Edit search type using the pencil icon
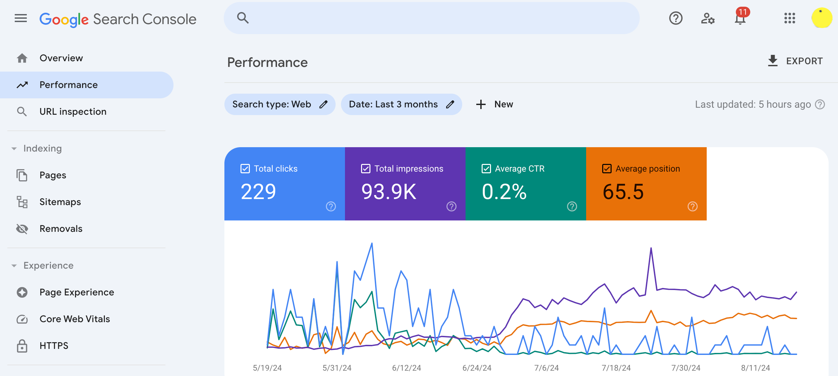 tap(324, 104)
